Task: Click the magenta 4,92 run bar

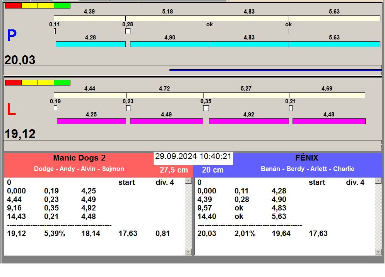Action: pyautogui.click(x=249, y=121)
